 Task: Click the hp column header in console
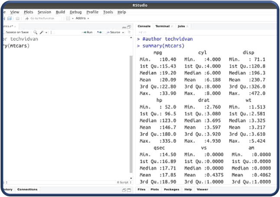coord(159,100)
